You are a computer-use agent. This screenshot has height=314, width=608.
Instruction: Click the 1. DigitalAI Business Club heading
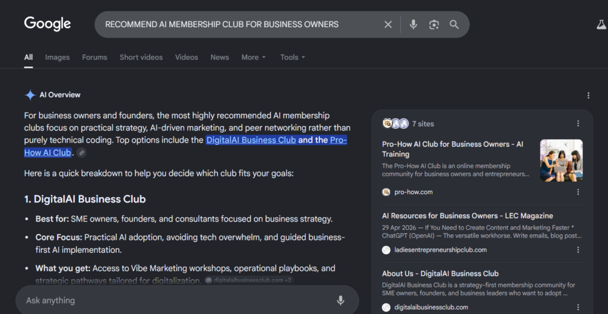point(85,199)
